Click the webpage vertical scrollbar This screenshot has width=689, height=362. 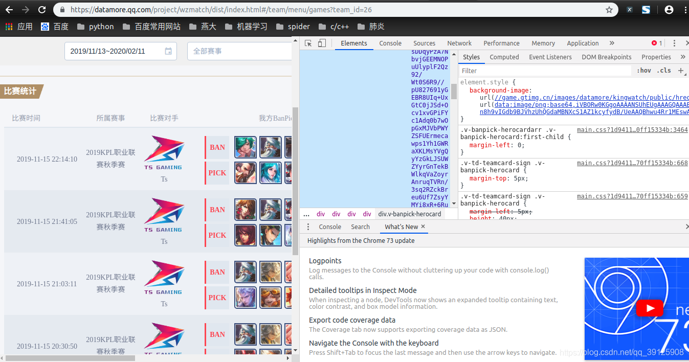tap(295, 182)
